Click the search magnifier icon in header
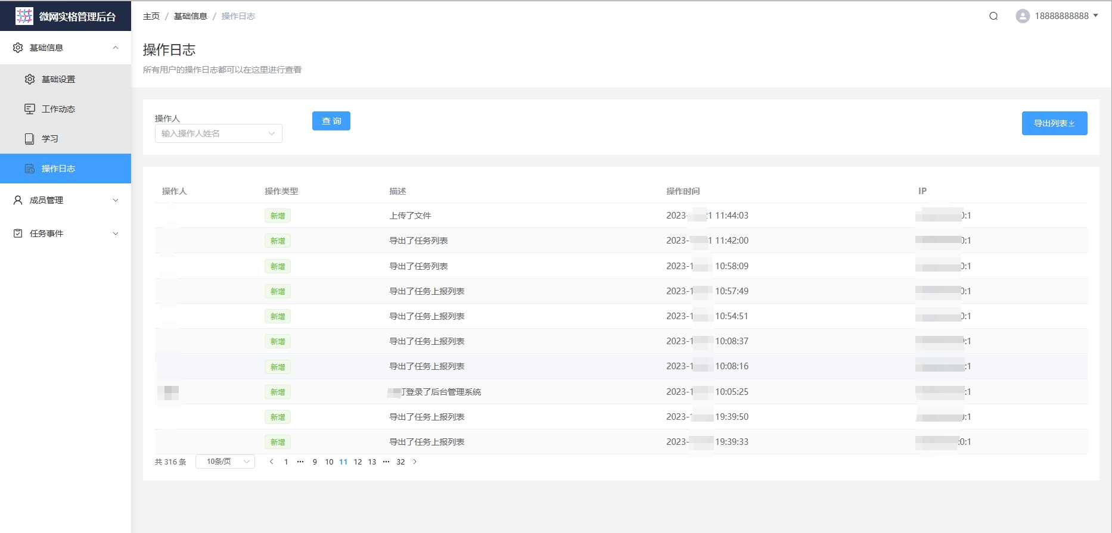Image resolution: width=1112 pixels, height=533 pixels. click(x=993, y=16)
